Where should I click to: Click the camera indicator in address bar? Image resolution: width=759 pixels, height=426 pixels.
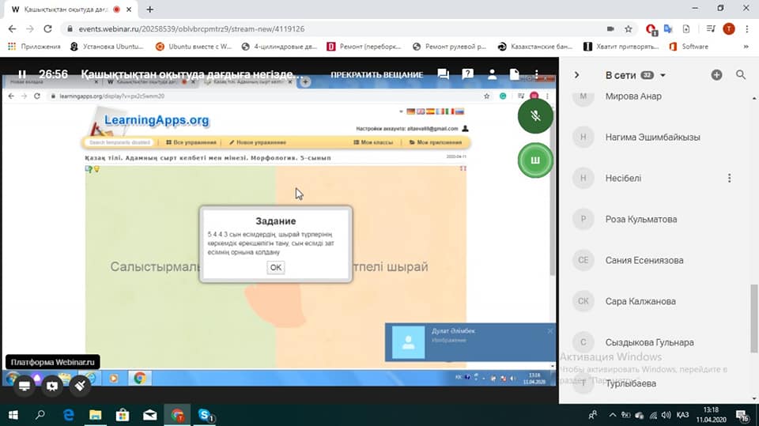610,29
